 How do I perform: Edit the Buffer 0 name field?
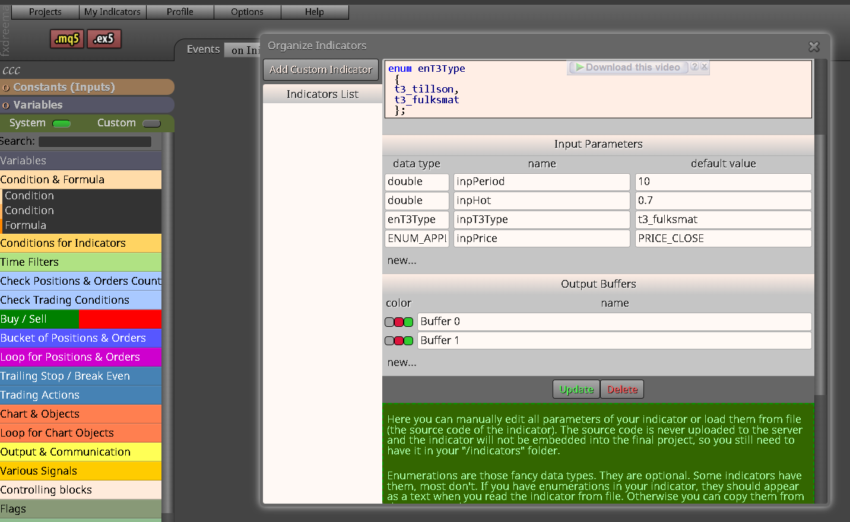click(614, 322)
